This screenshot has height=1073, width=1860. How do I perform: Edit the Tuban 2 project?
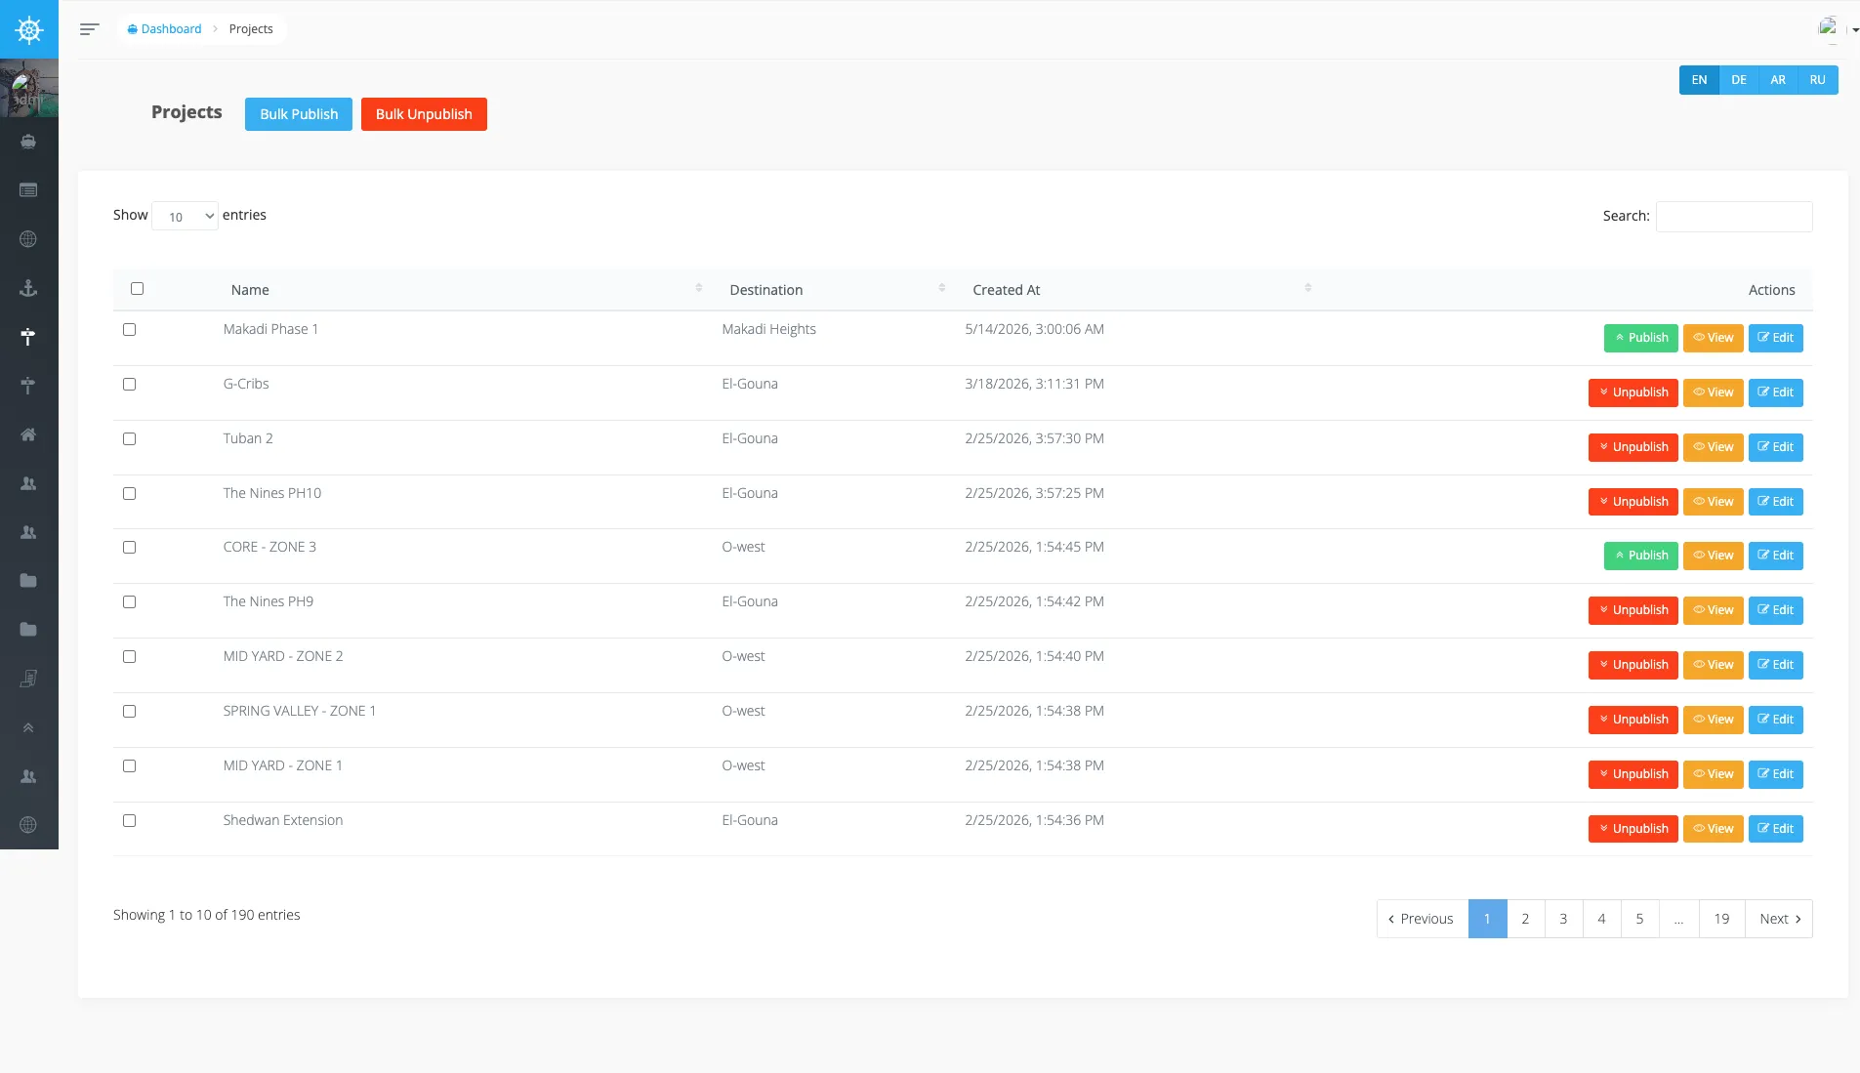(1775, 447)
